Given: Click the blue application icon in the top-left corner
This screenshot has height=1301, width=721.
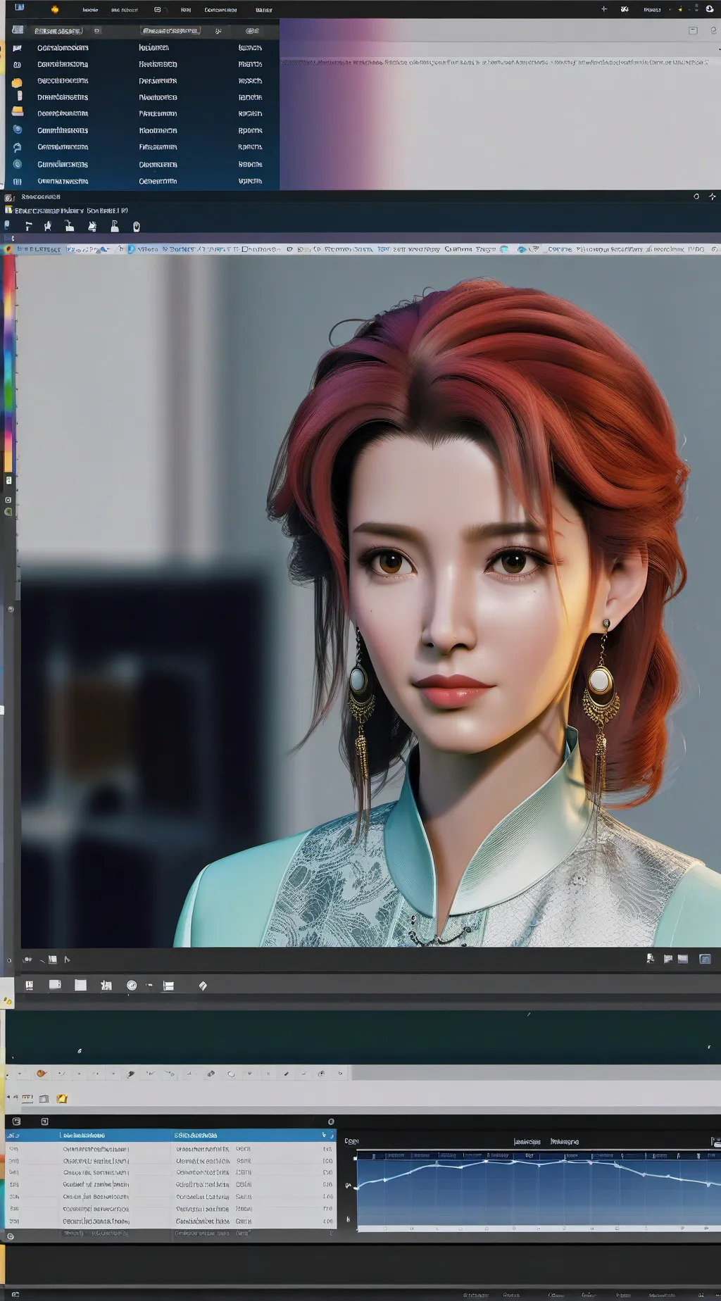Looking at the screenshot, I should click(19, 8).
